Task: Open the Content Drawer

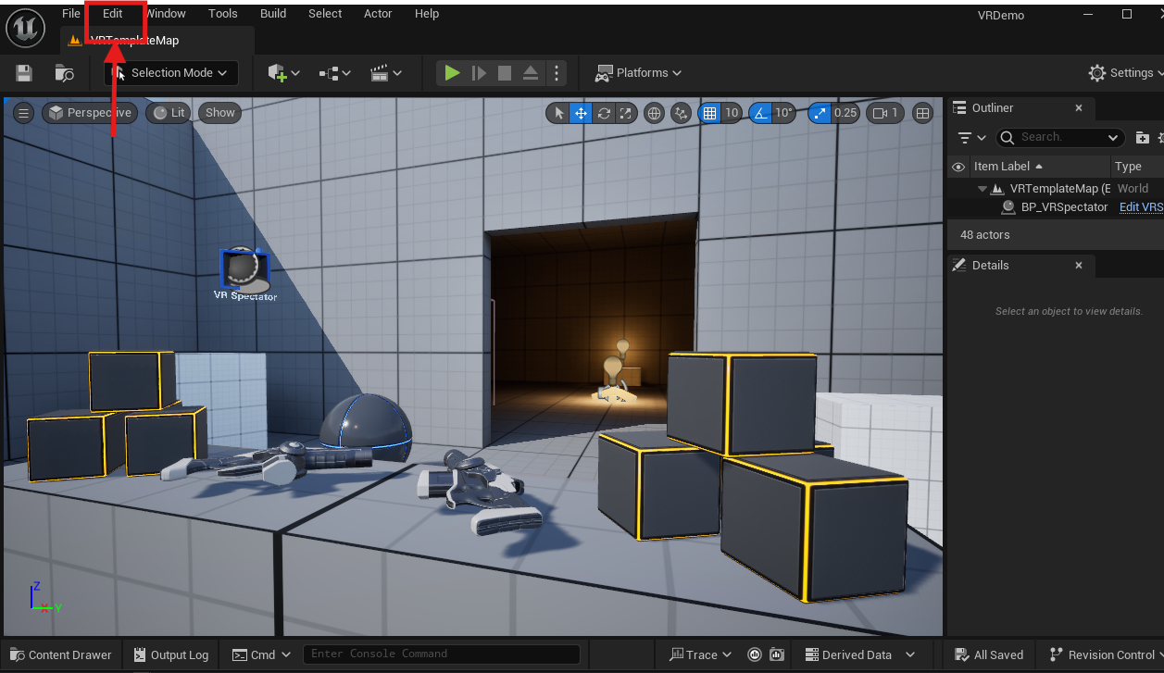Action: pos(60,654)
